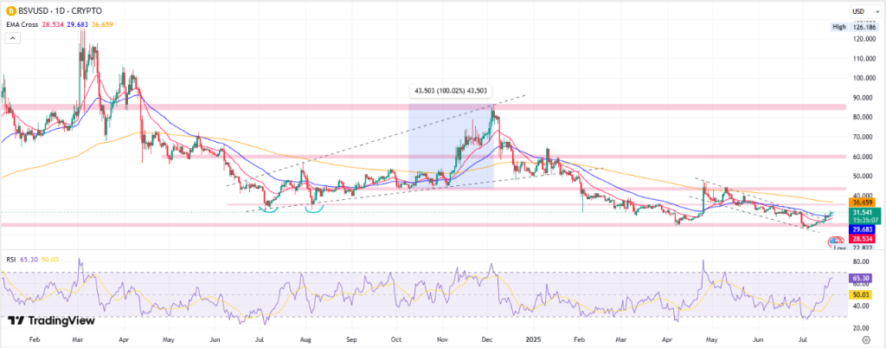
Task: Select the pink resistance zone near 85
Action: coord(422,106)
